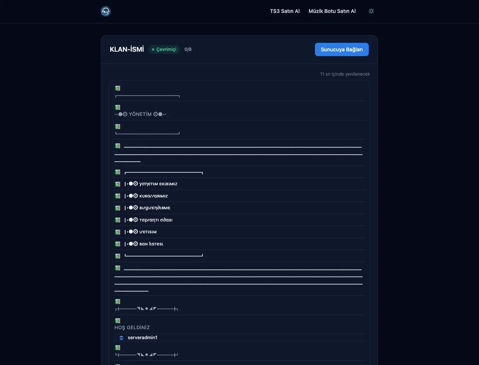This screenshot has height=365, width=479.
Task: Click the channel icon beside кuяα//αяıмız
Action: pos(118,196)
